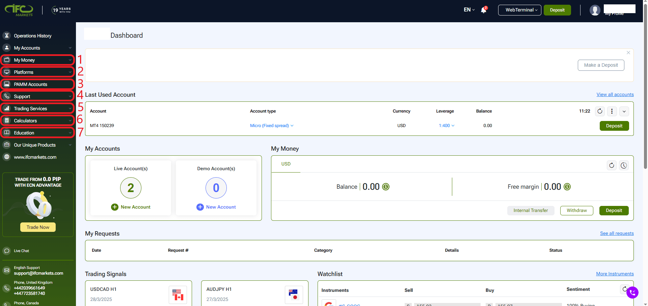Expand the My Accounts sidebar menu
This screenshot has height=306, width=648.
coord(70,48)
